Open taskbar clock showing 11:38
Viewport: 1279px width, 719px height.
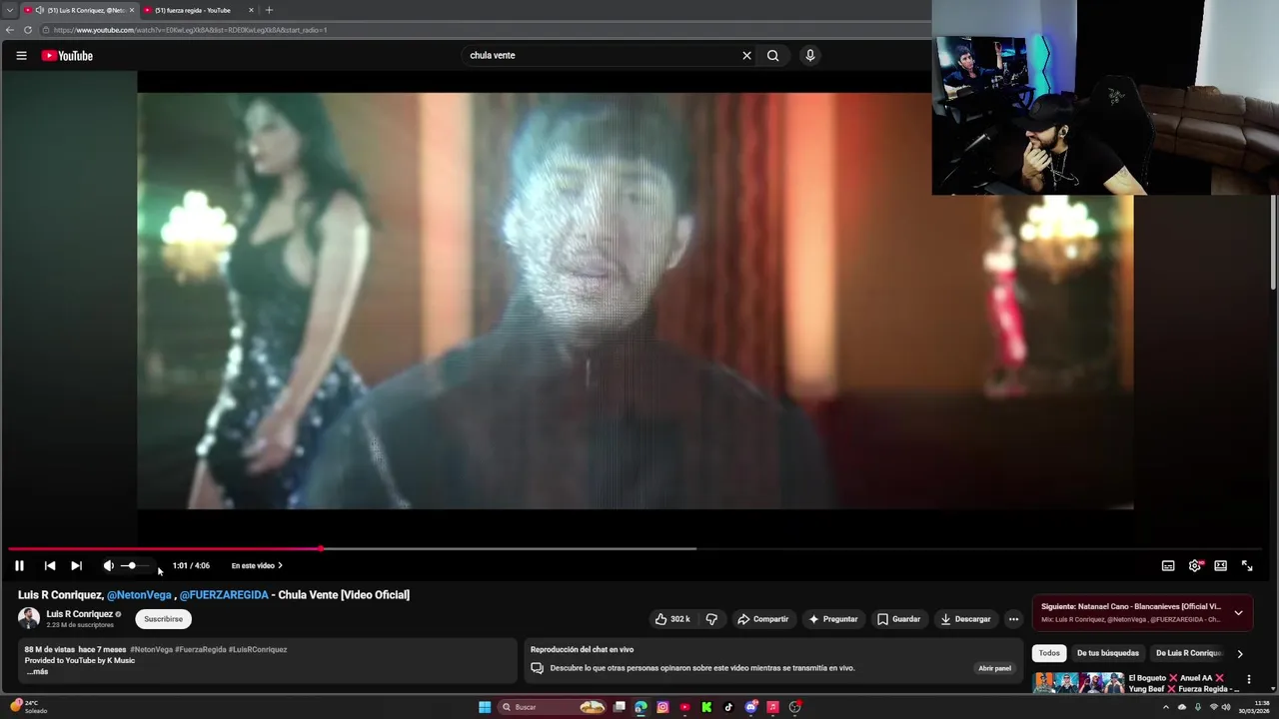click(1256, 707)
